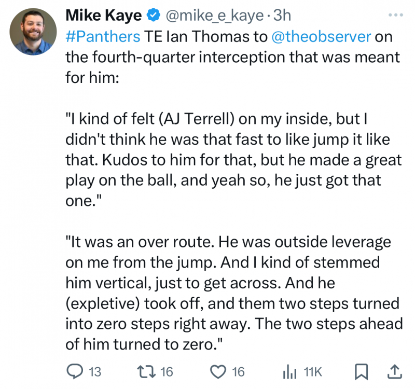Click the repost arrows icon
Viewport: 415px width, 389px height.
coord(150,371)
